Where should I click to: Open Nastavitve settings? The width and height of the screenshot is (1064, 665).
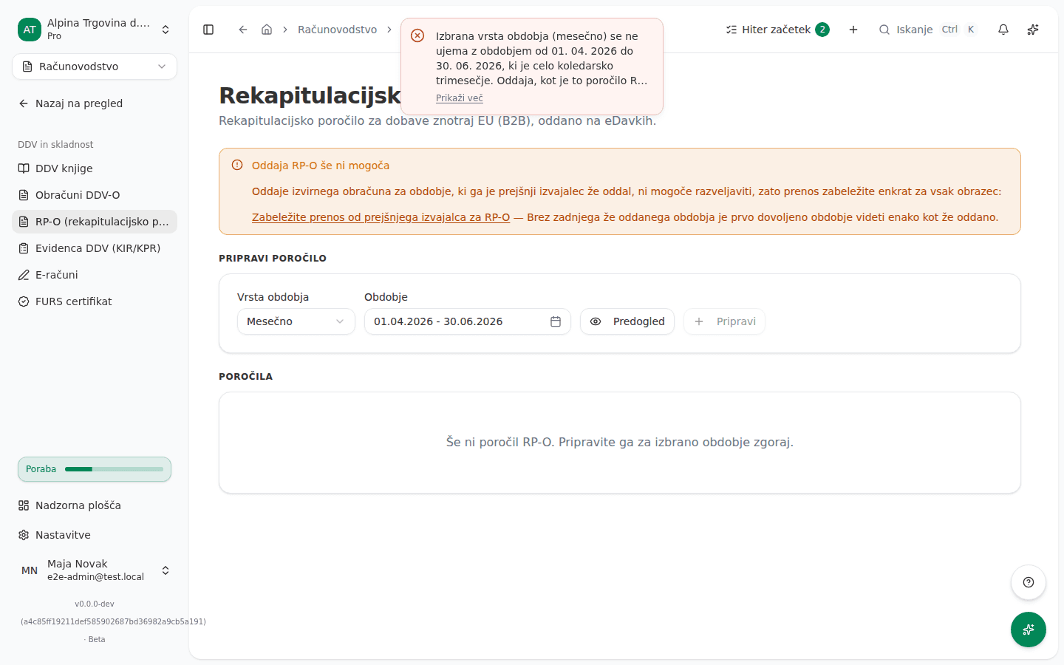[95, 535]
